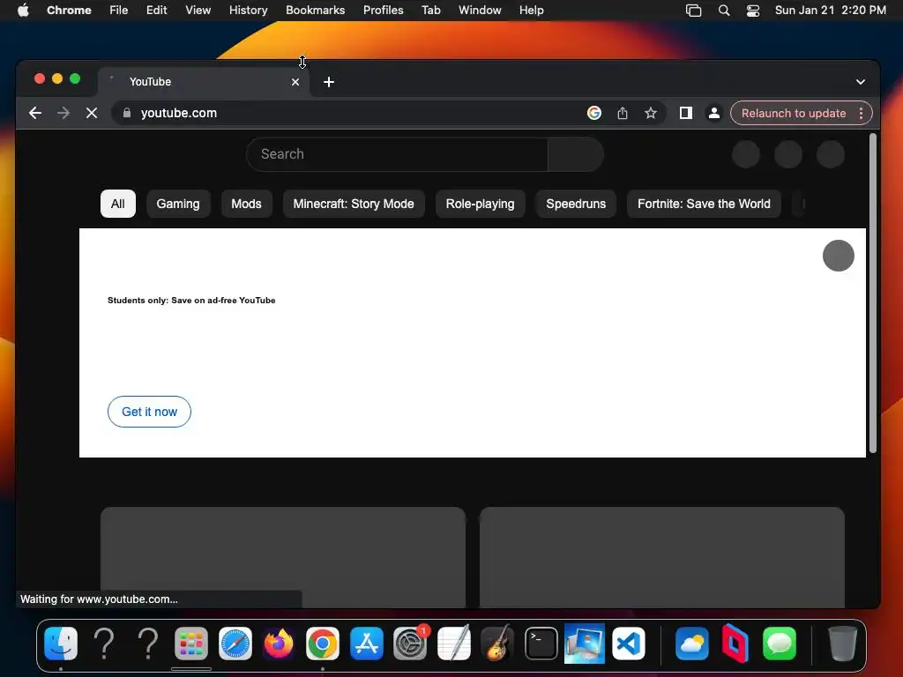Image resolution: width=903 pixels, height=677 pixels.
Task: Click the date and time in menu bar
Action: coord(831,11)
